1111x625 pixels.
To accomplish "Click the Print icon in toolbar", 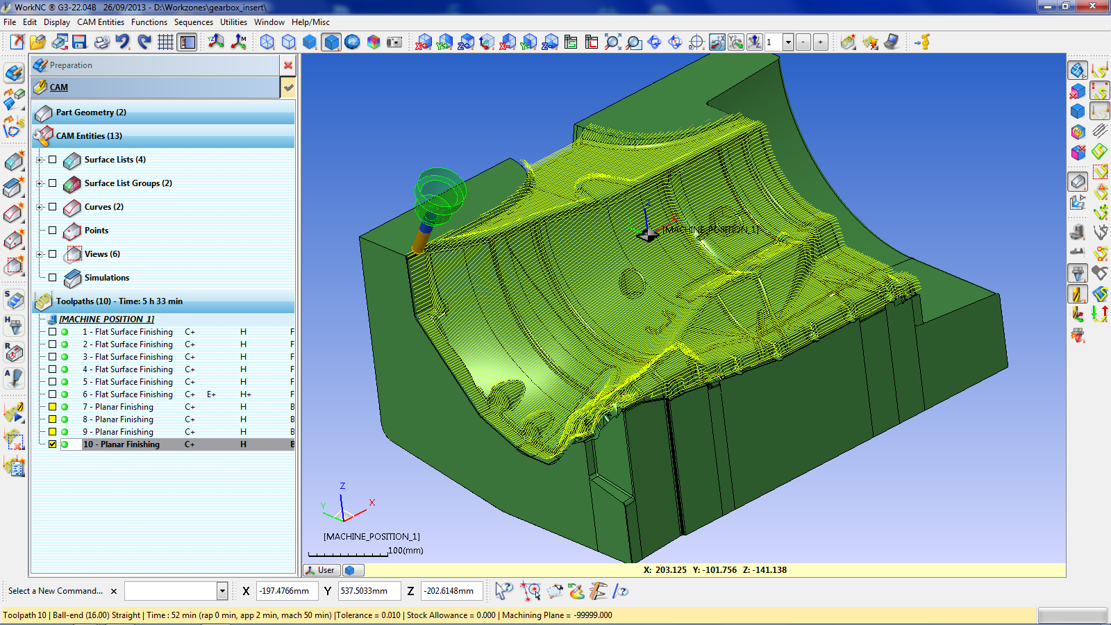I will click(102, 42).
